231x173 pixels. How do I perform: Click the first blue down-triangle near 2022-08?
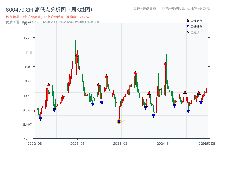tap(41, 118)
